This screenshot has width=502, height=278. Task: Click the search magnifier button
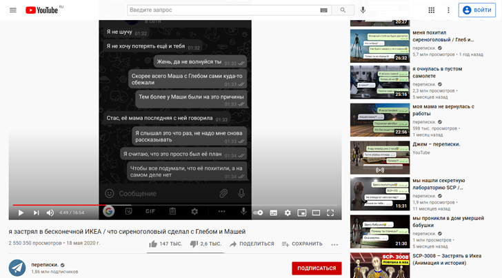(x=343, y=10)
